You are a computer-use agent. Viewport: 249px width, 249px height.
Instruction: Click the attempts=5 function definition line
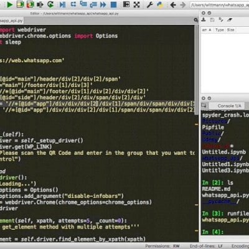tap(63, 221)
